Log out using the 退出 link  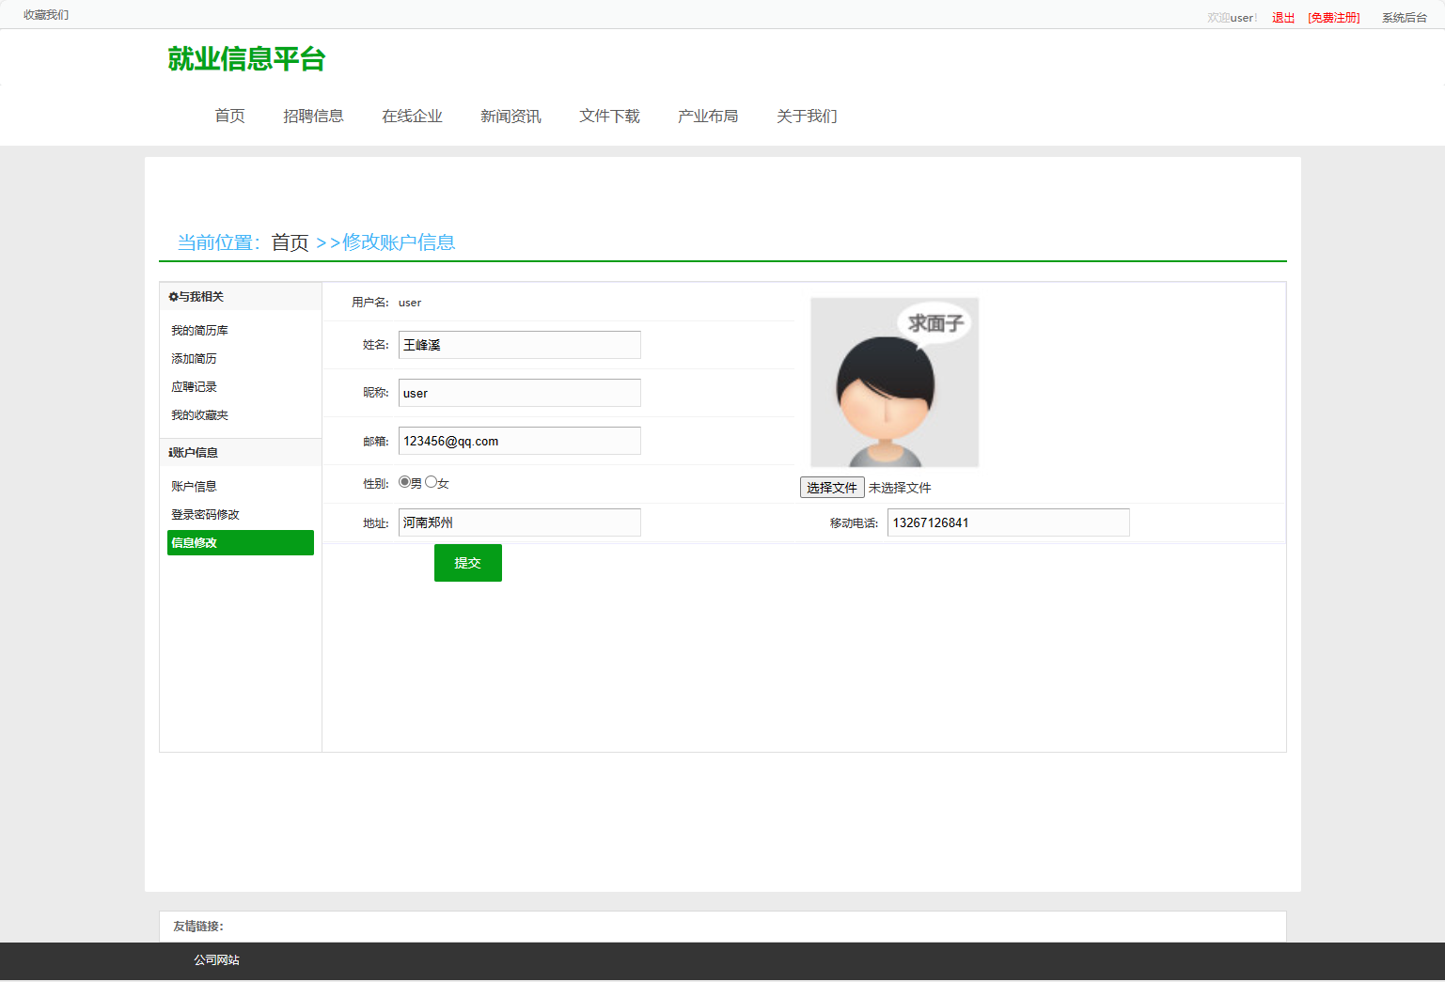(x=1281, y=16)
